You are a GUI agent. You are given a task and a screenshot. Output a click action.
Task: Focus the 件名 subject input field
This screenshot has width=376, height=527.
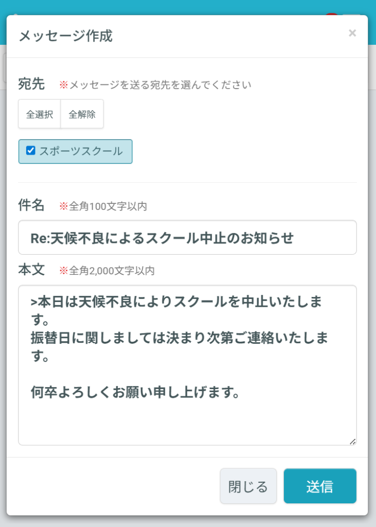tap(187, 238)
